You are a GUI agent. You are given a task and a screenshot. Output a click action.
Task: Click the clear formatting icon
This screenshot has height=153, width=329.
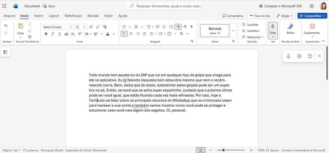(105, 27)
